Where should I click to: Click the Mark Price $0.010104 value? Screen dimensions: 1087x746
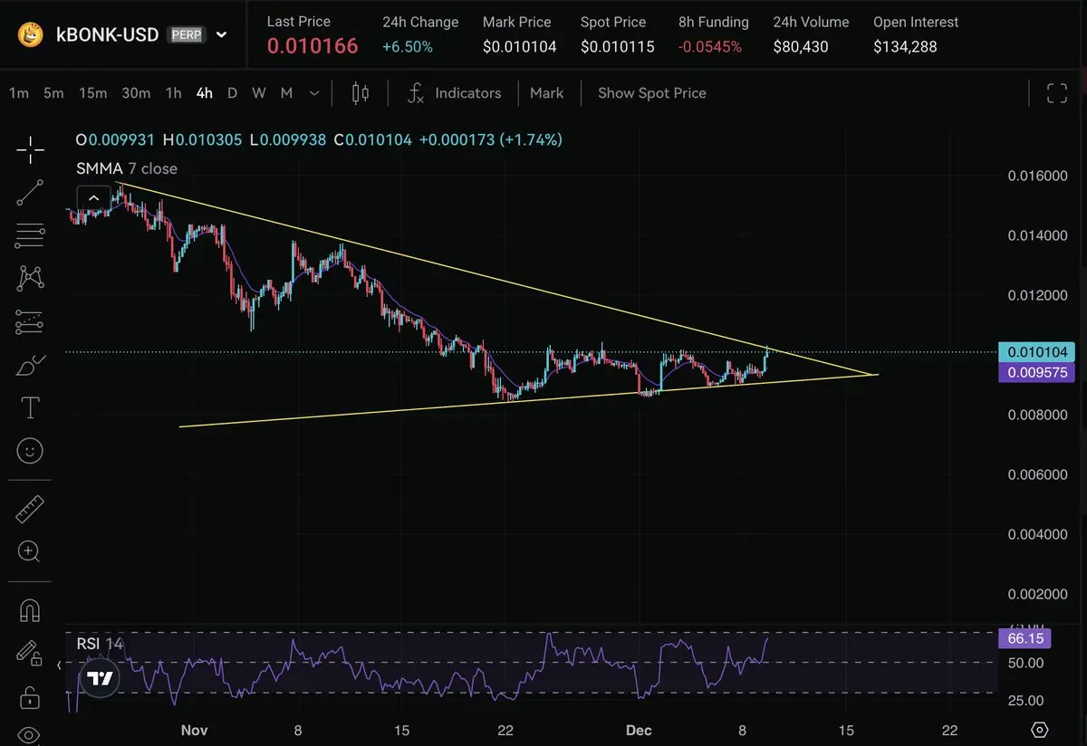click(x=520, y=46)
